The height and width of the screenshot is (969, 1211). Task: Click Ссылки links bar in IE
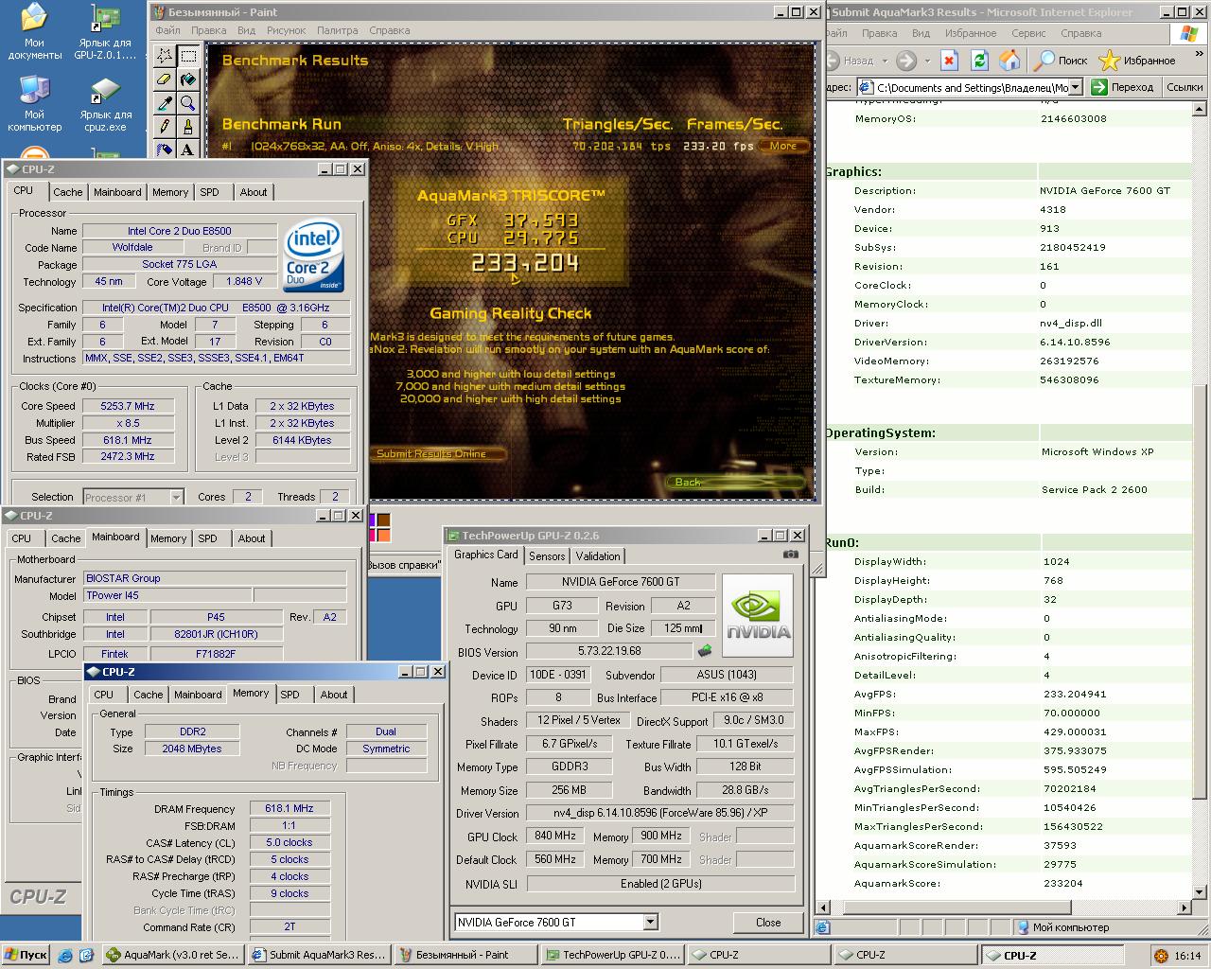click(x=1185, y=87)
